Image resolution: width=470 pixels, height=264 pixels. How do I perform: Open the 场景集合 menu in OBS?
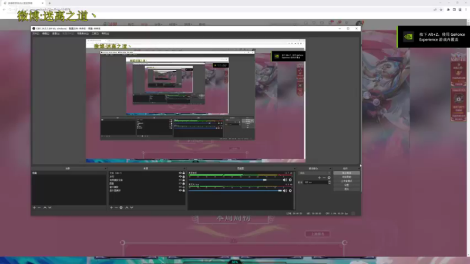point(83,33)
